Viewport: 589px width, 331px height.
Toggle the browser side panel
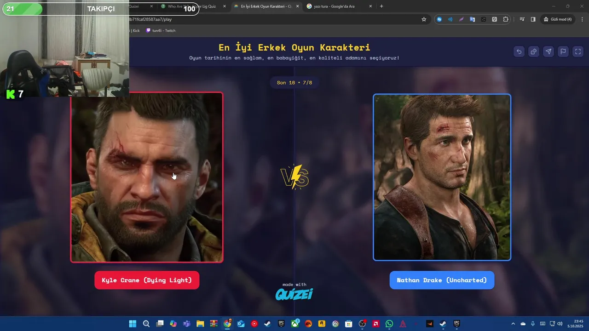533,19
